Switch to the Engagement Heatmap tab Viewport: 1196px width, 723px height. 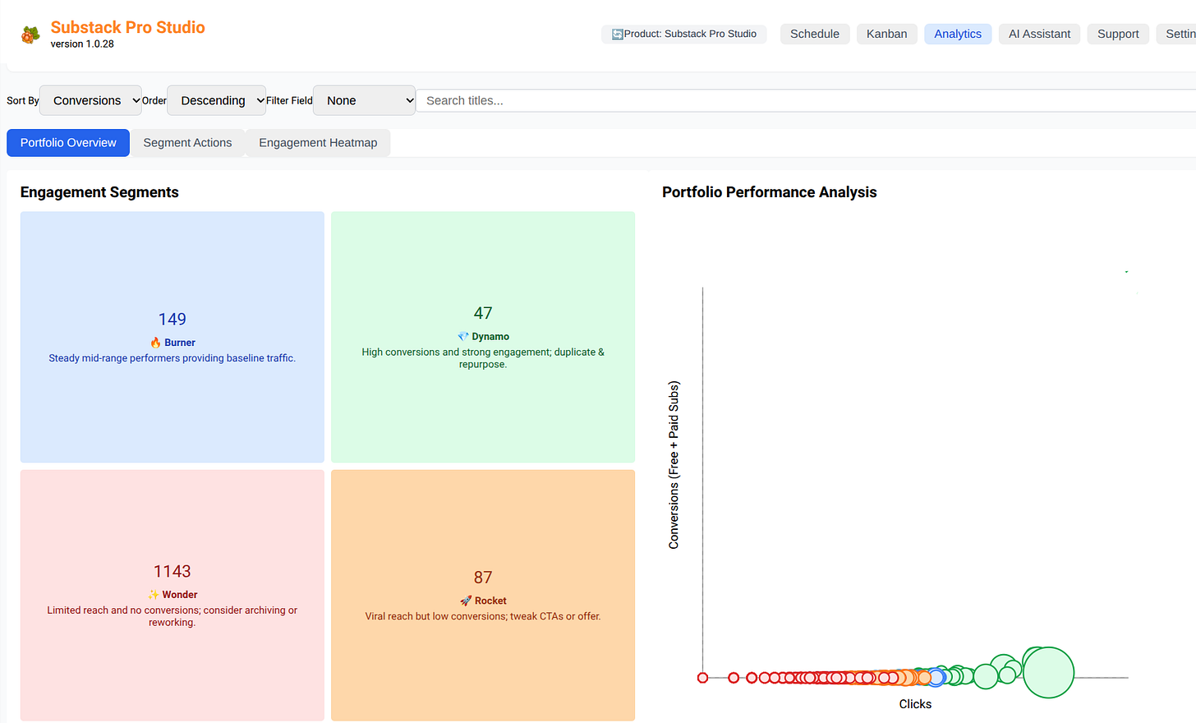pos(318,143)
